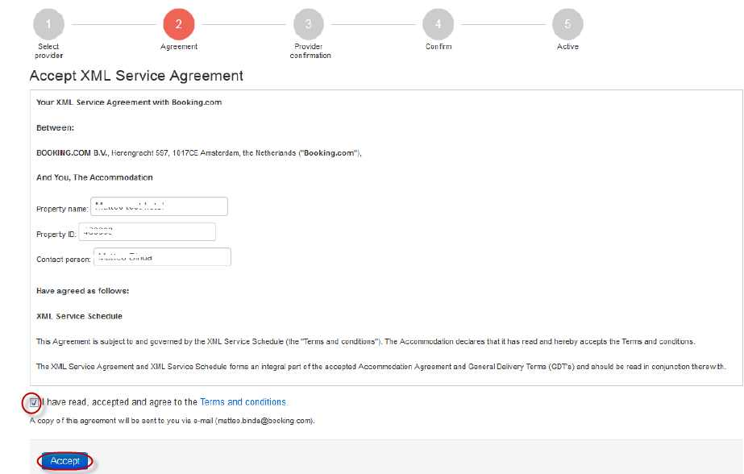744x474 pixels.
Task: Open the Terms and conditions link
Action: [x=243, y=402]
